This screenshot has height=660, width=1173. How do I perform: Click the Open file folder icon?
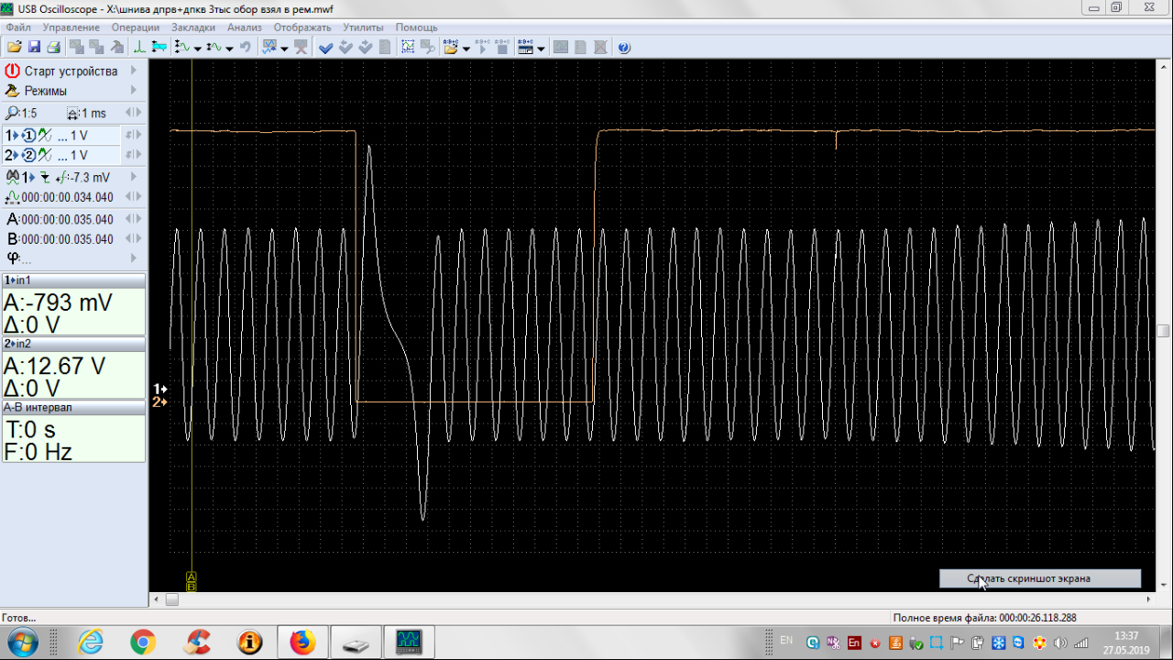pos(14,47)
